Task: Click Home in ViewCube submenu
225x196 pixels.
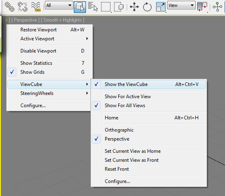Action: 149,118
